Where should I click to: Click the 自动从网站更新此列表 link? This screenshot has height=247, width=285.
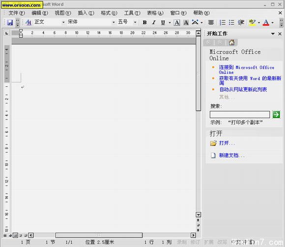243,89
